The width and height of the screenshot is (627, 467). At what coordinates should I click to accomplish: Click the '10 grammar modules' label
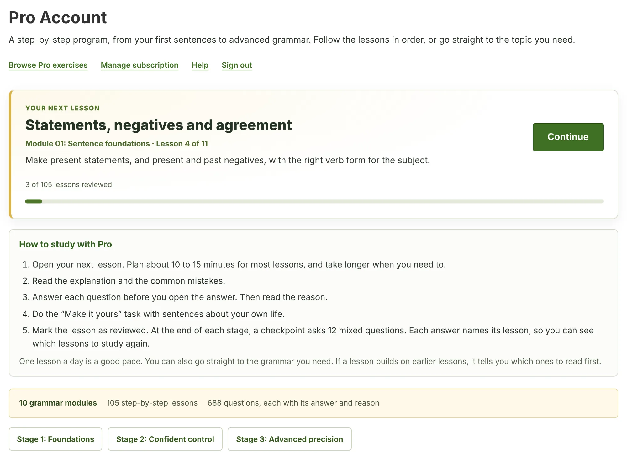[58, 403]
